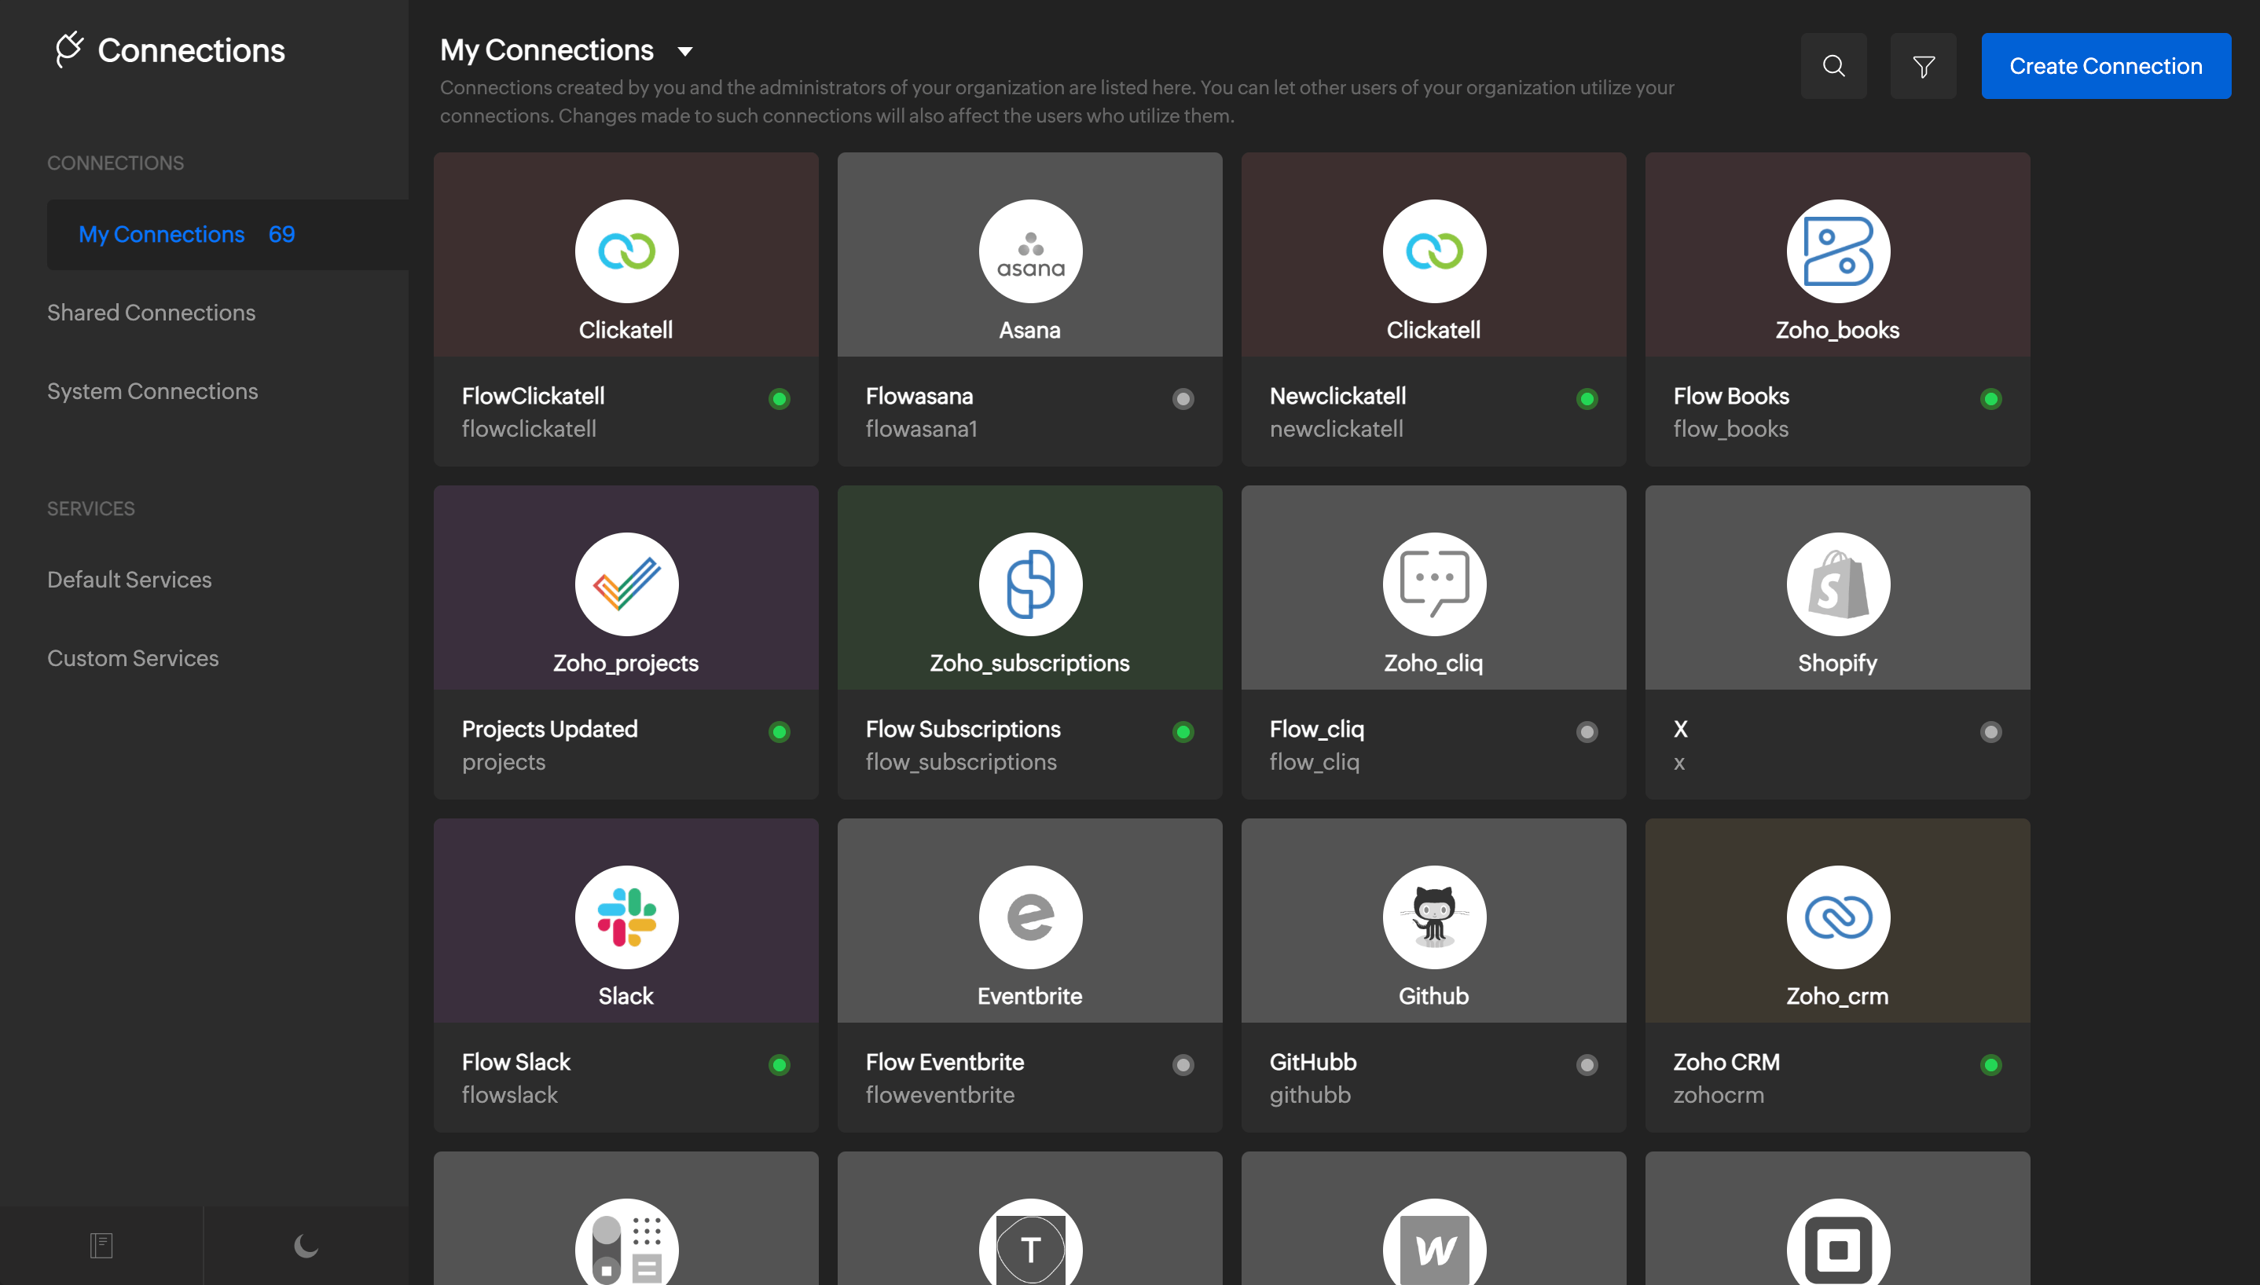Click Newclickatell green status dot
2260x1285 pixels.
[1587, 399]
